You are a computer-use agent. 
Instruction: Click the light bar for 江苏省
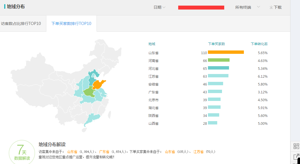218,76
